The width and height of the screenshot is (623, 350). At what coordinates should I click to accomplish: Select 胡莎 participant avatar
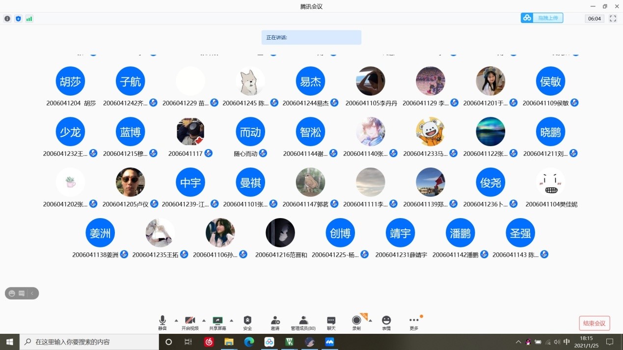pos(70,81)
